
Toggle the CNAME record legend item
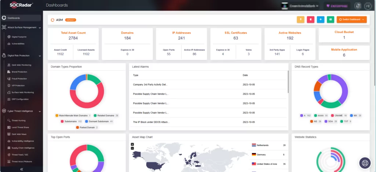pyautogui.click(x=339, y=116)
